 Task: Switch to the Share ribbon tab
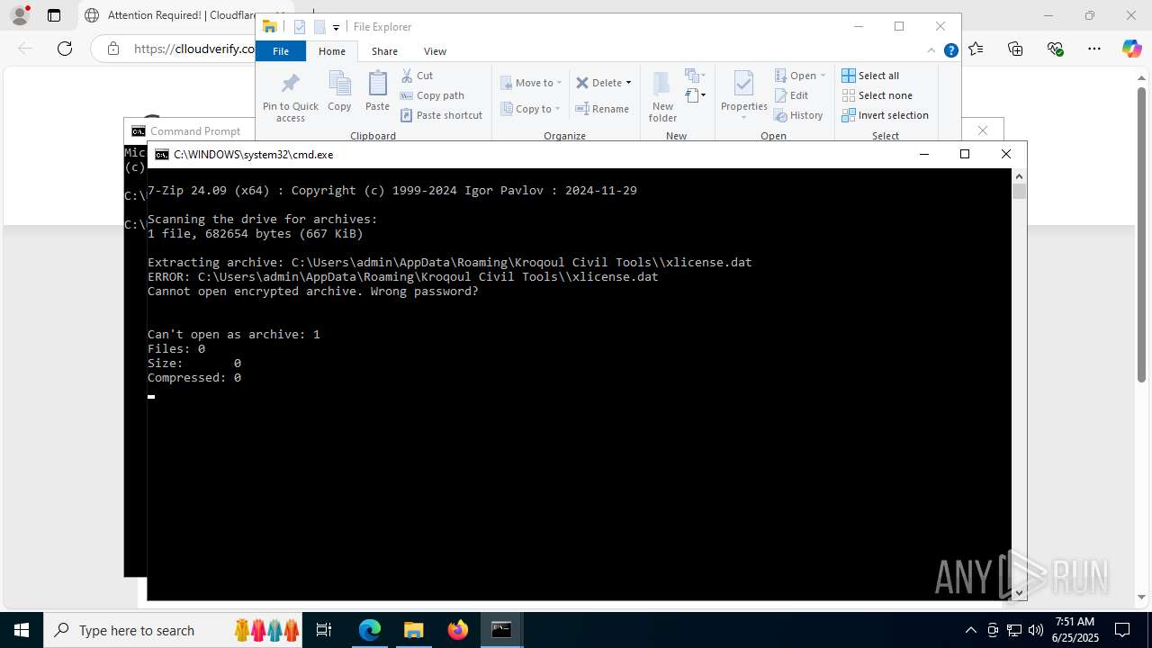click(x=384, y=51)
